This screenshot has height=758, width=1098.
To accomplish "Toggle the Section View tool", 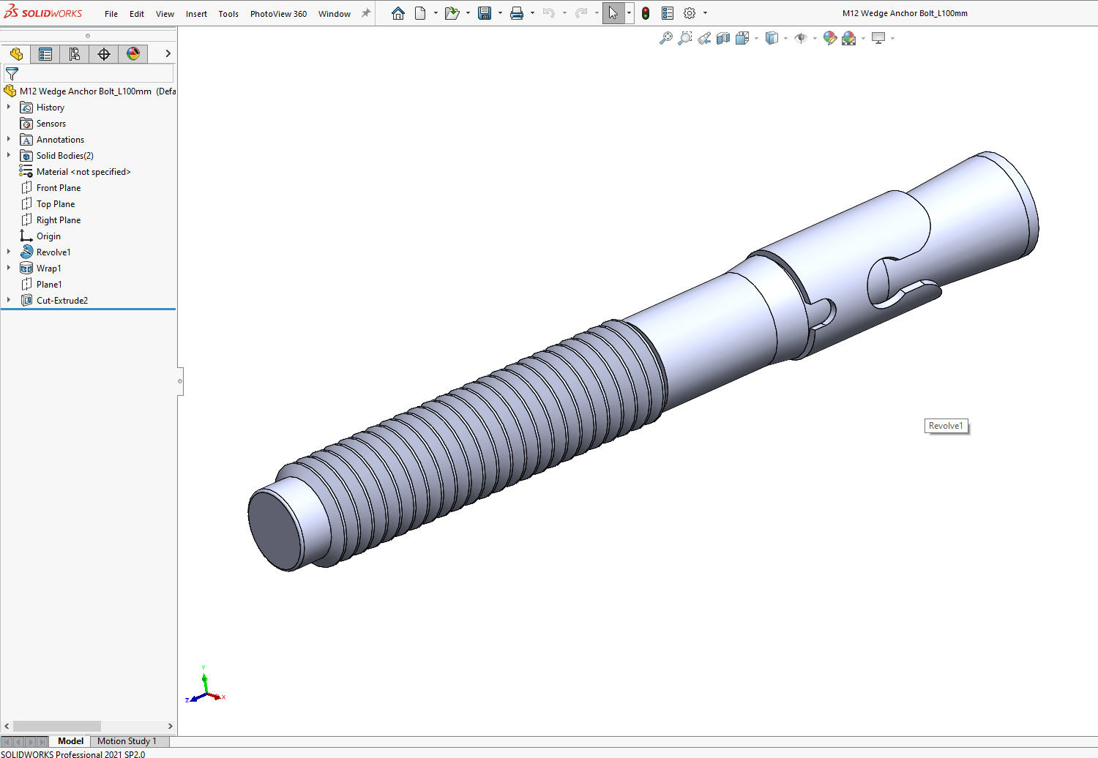I will (x=723, y=38).
